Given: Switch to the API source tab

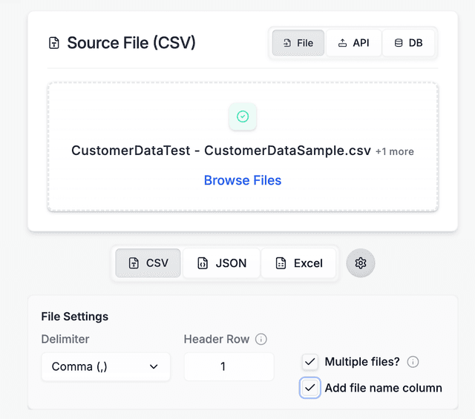Looking at the screenshot, I should pos(353,43).
